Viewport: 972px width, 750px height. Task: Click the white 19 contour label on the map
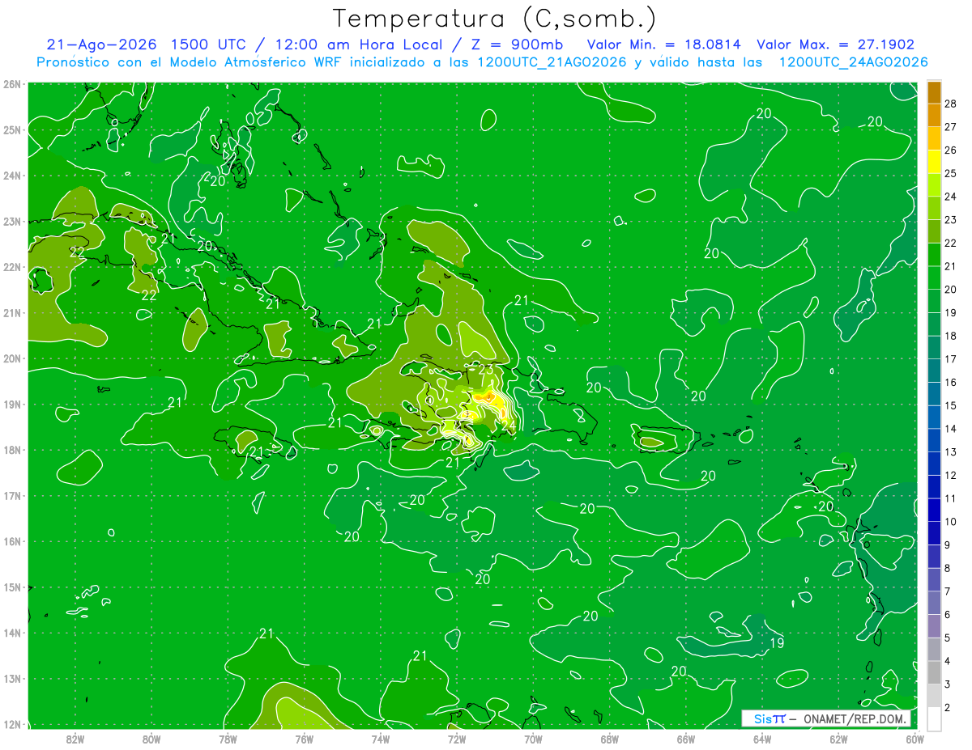click(776, 644)
